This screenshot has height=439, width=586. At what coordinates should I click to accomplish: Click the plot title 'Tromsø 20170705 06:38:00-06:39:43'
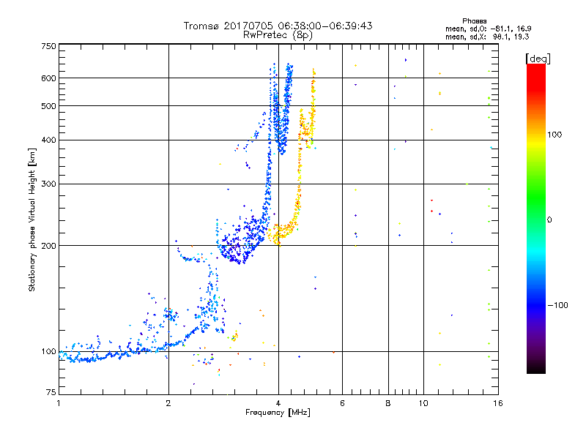coord(278,26)
